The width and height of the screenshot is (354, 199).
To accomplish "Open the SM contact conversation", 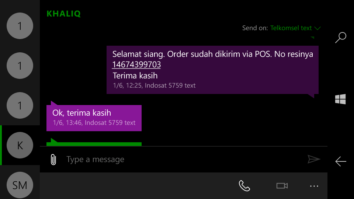I will pos(20,185).
